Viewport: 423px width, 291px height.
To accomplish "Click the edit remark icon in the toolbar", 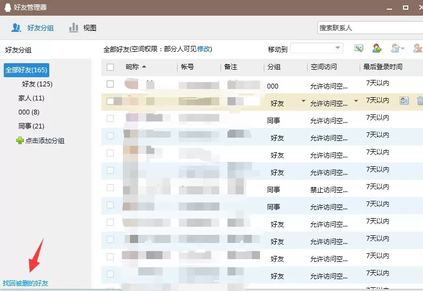I will point(359,49).
